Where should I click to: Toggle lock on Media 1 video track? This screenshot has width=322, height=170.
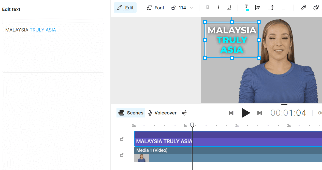coord(122,155)
